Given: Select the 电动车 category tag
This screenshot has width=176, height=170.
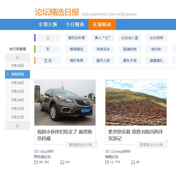Looking at the screenshot, I should point(156,49).
